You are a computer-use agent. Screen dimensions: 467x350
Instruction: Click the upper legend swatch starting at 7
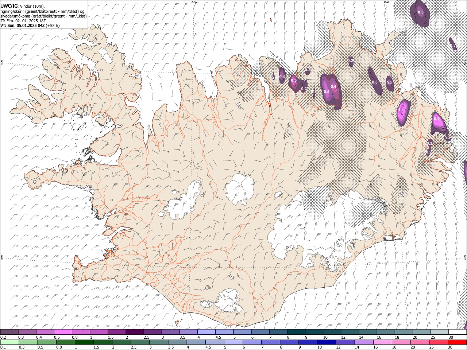click(x=278, y=332)
